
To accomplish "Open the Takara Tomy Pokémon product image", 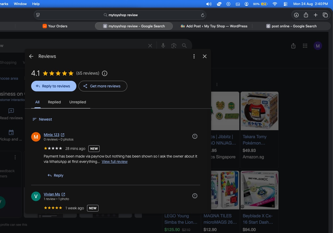I will tap(260, 111).
